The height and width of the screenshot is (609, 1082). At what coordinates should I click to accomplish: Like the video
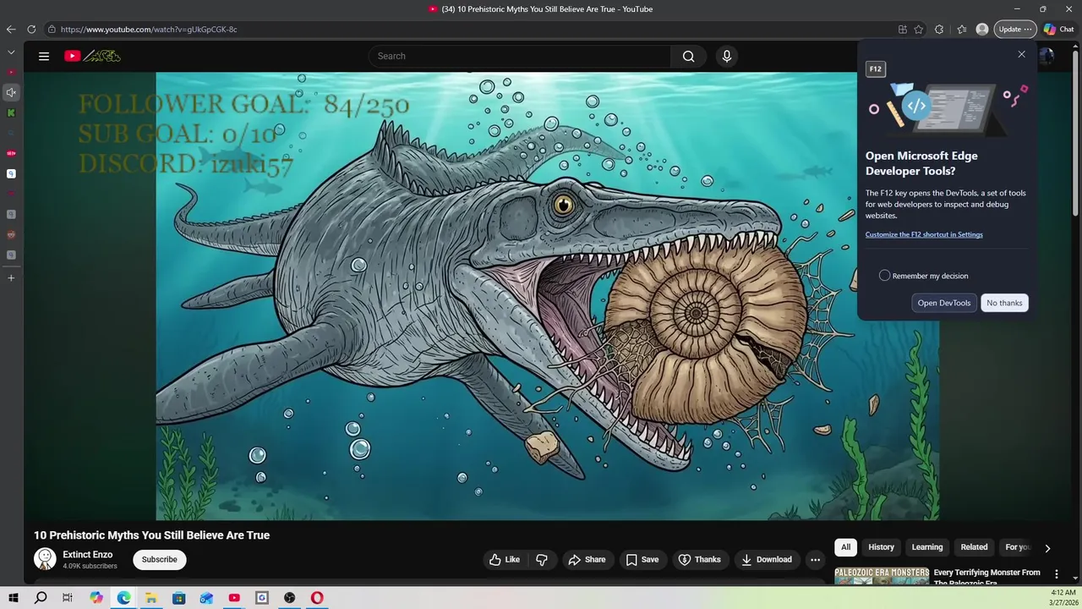click(x=505, y=559)
